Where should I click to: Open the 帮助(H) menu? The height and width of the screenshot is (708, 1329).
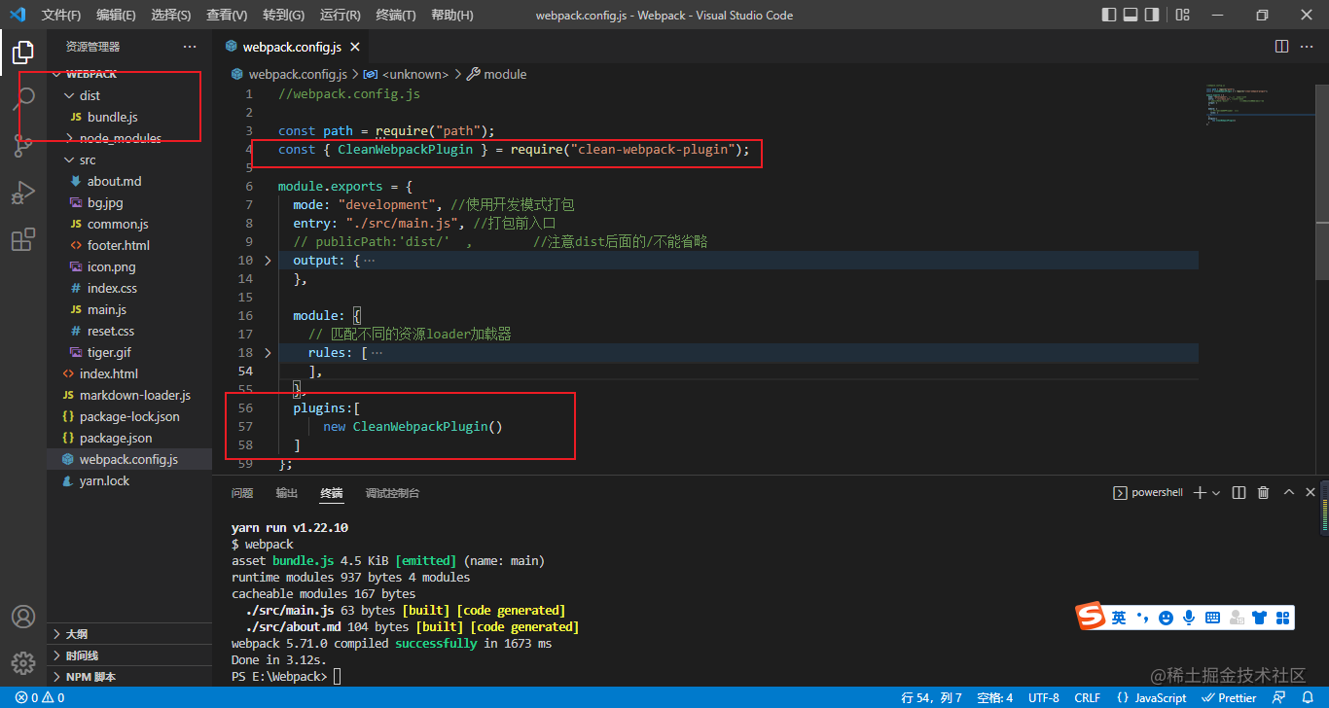[x=451, y=16]
